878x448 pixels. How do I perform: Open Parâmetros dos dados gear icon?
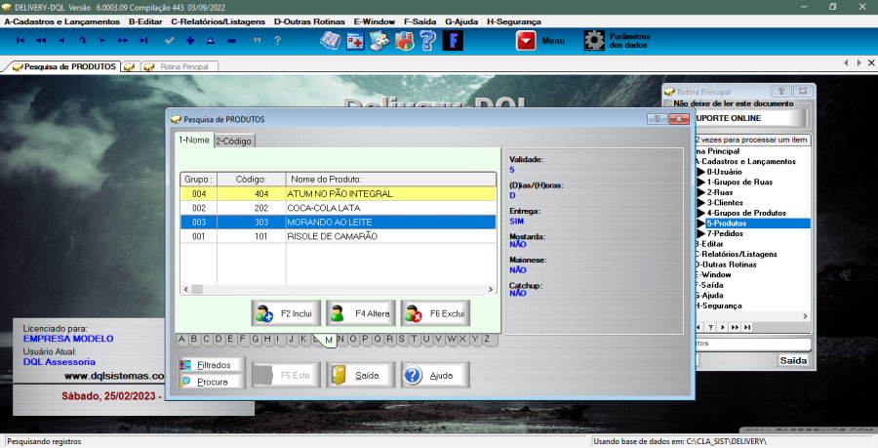coord(594,41)
